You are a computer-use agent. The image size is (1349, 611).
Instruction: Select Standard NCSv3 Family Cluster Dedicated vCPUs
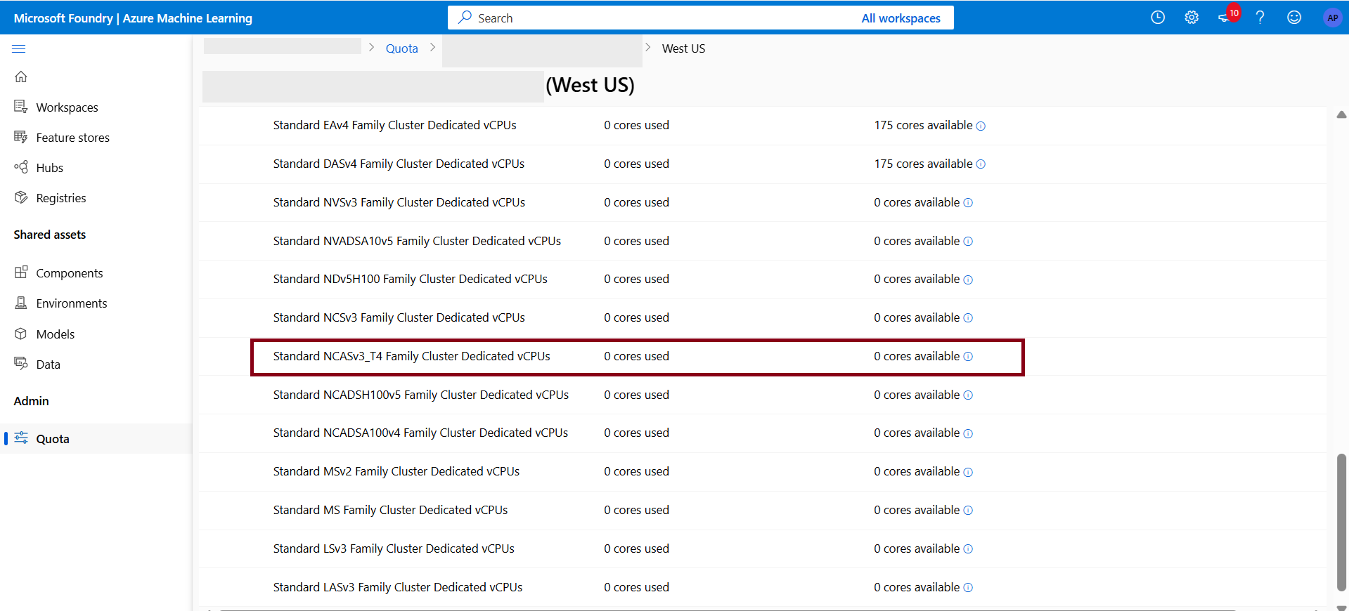point(399,317)
